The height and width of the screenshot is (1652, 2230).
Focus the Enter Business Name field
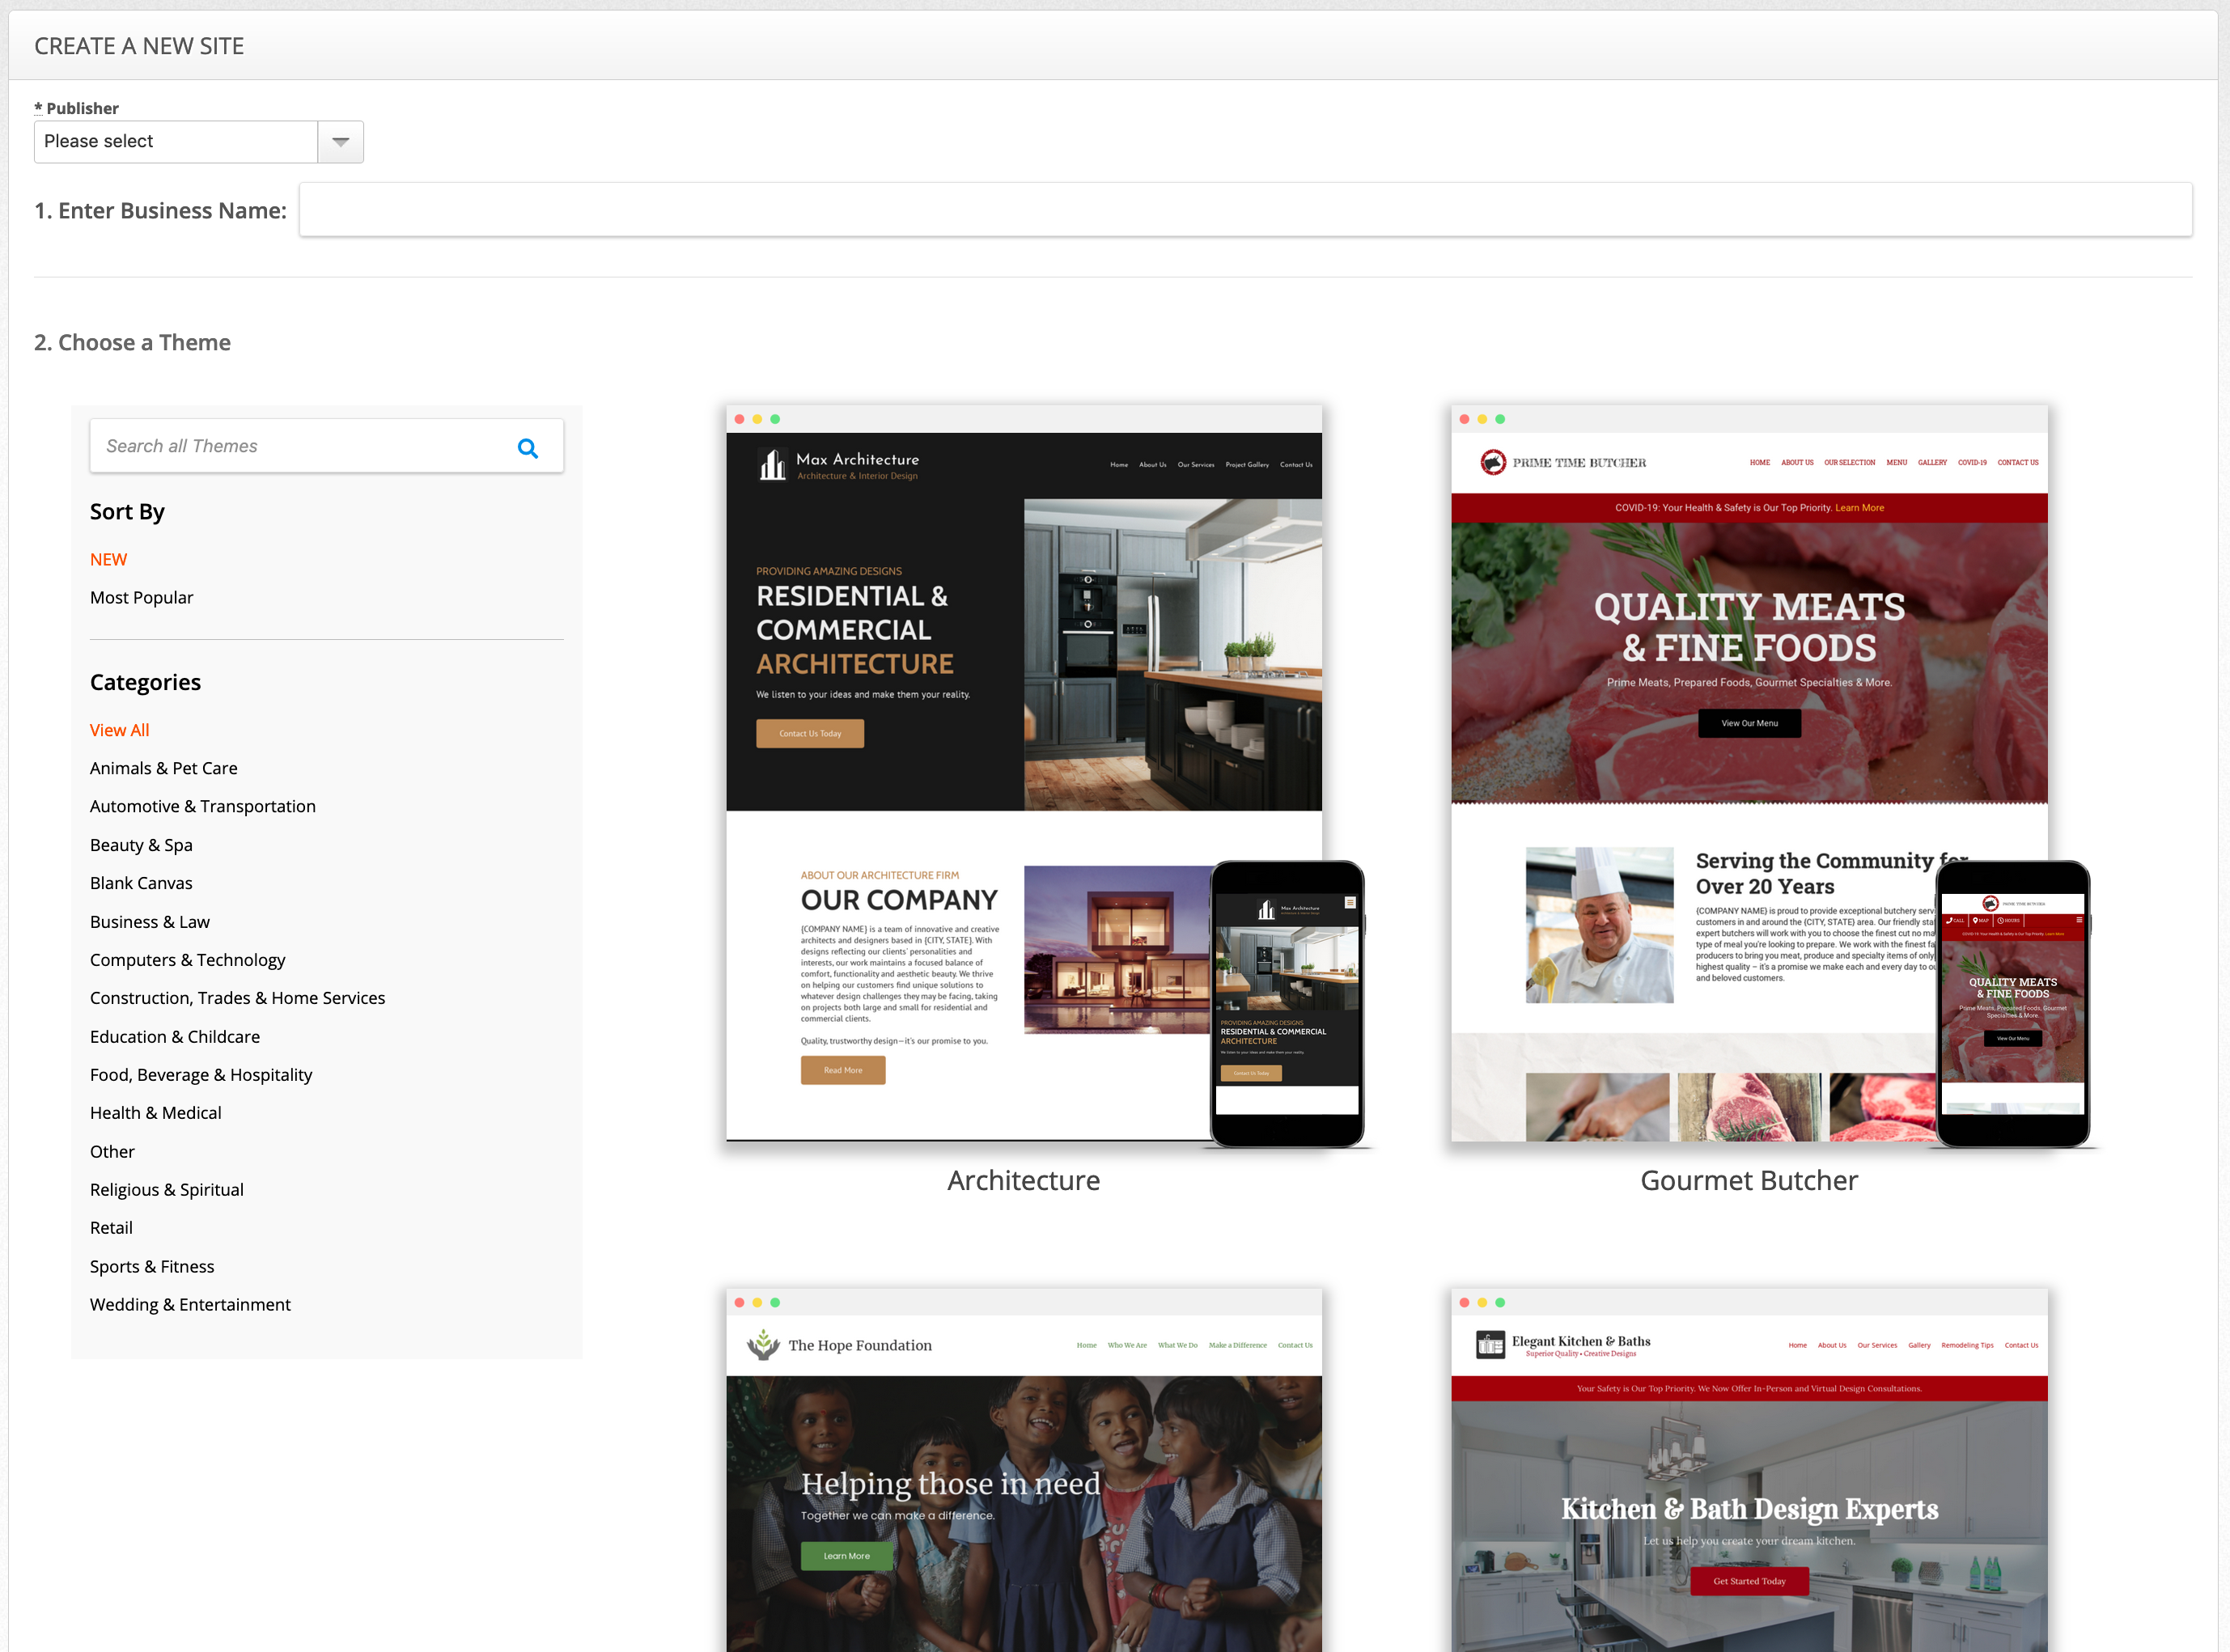[x=1245, y=210]
